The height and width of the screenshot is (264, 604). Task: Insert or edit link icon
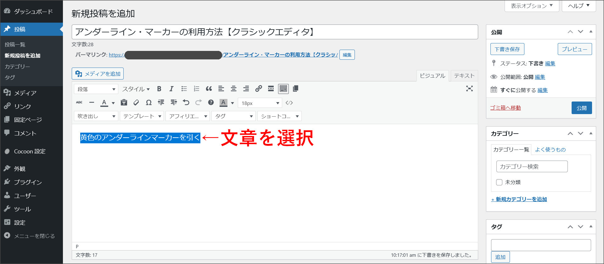click(259, 89)
